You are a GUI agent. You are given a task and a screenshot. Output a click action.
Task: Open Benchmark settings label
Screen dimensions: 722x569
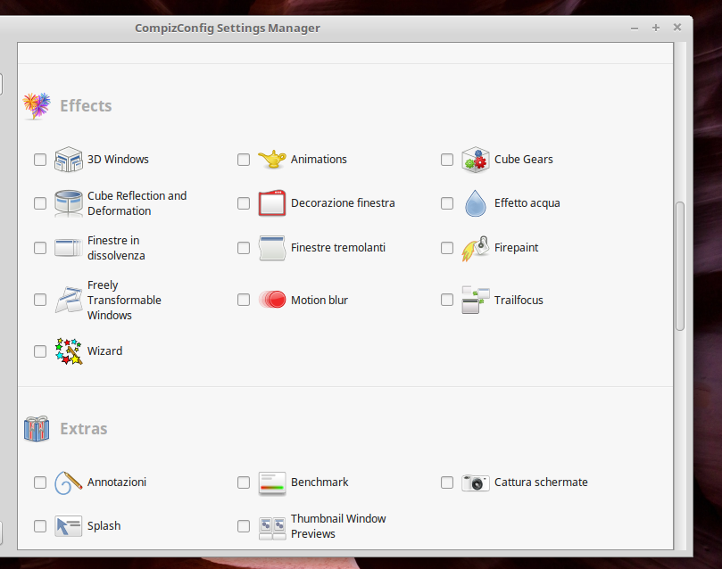[320, 482]
